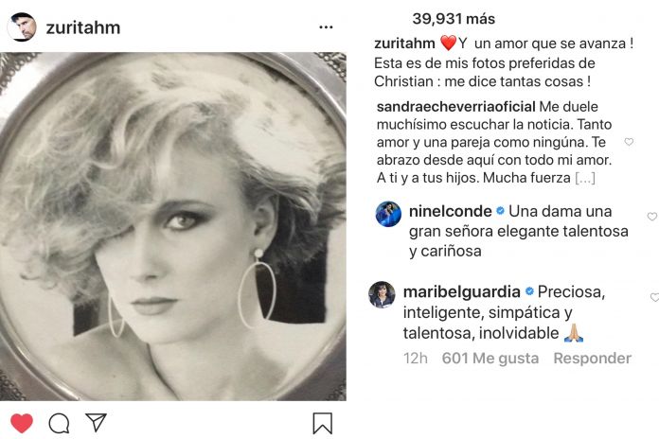Click Responder under maribelguardia's comment
This screenshot has width=659, height=439.
point(592,359)
